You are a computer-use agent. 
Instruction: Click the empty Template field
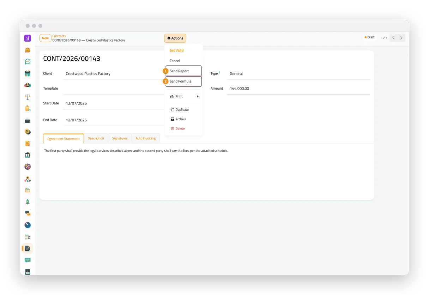pos(114,89)
